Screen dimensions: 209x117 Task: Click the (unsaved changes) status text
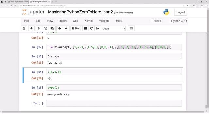pyautogui.click(x=123, y=13)
